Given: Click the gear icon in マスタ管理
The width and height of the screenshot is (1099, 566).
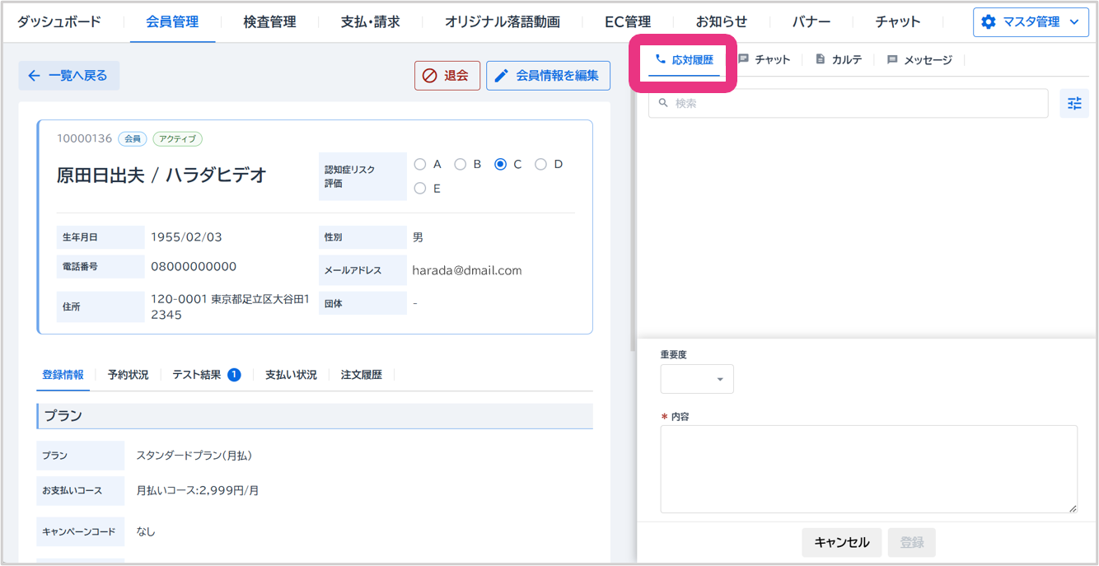Looking at the screenshot, I should [989, 22].
